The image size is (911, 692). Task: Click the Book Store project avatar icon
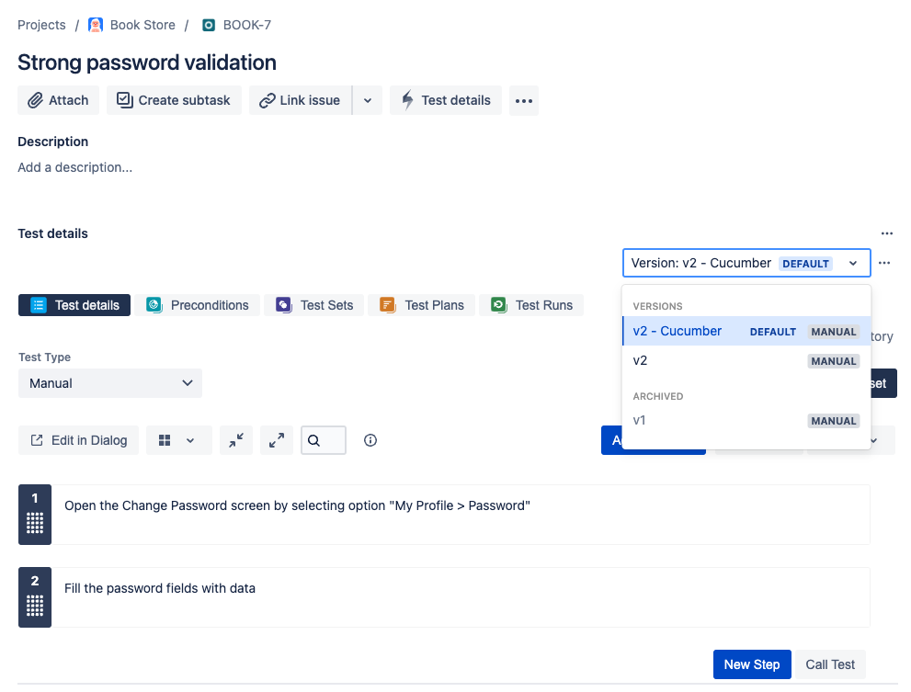pos(96,25)
